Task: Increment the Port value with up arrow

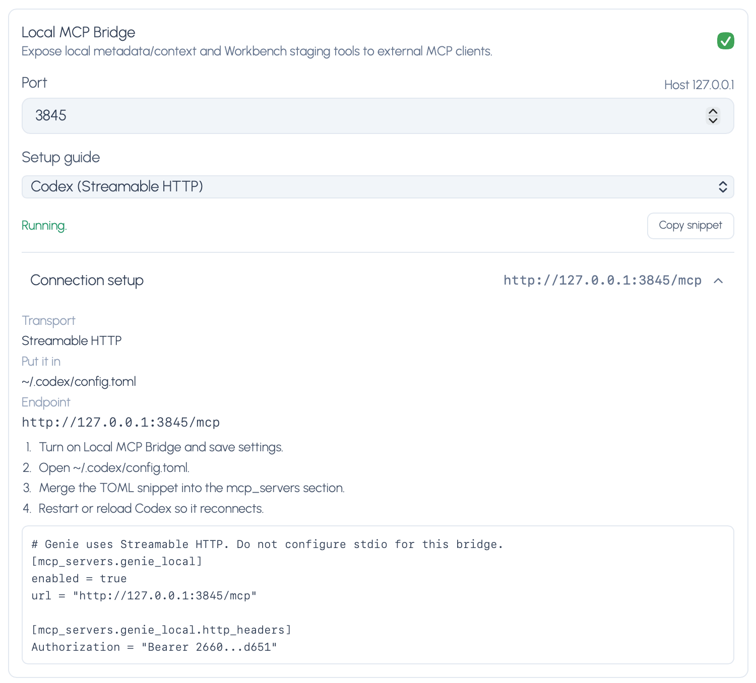Action: pyautogui.click(x=713, y=111)
